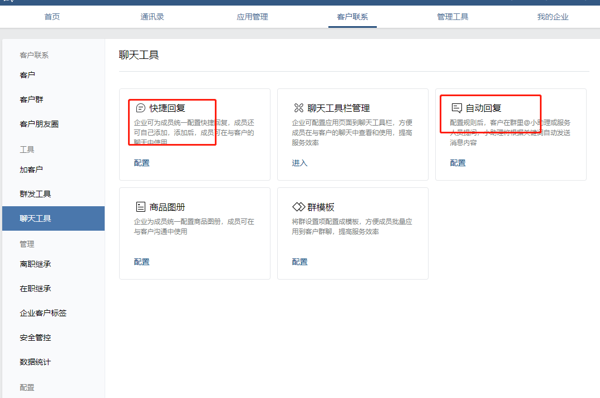Click the 聊天工具栏管理 tools icon

click(x=298, y=108)
